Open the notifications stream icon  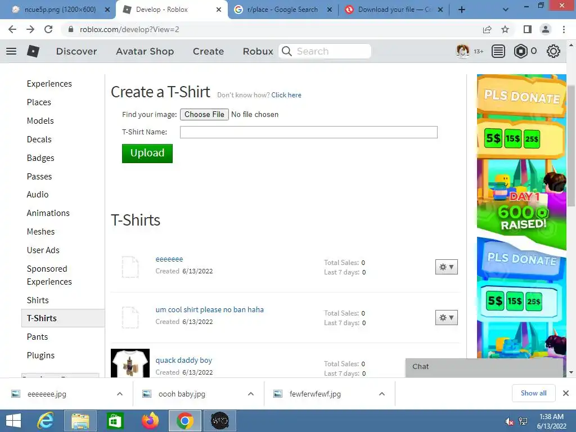click(x=498, y=51)
